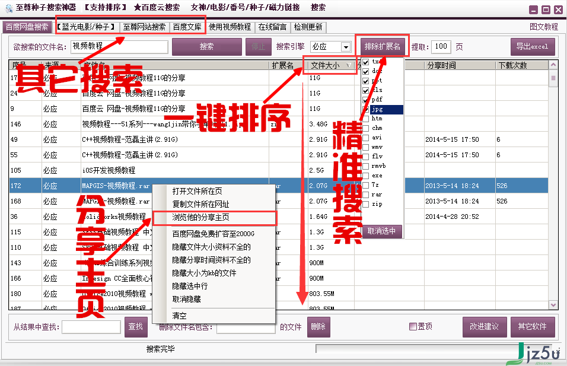Click the 删除 button
Screen dimensions: 567x366
(318, 327)
